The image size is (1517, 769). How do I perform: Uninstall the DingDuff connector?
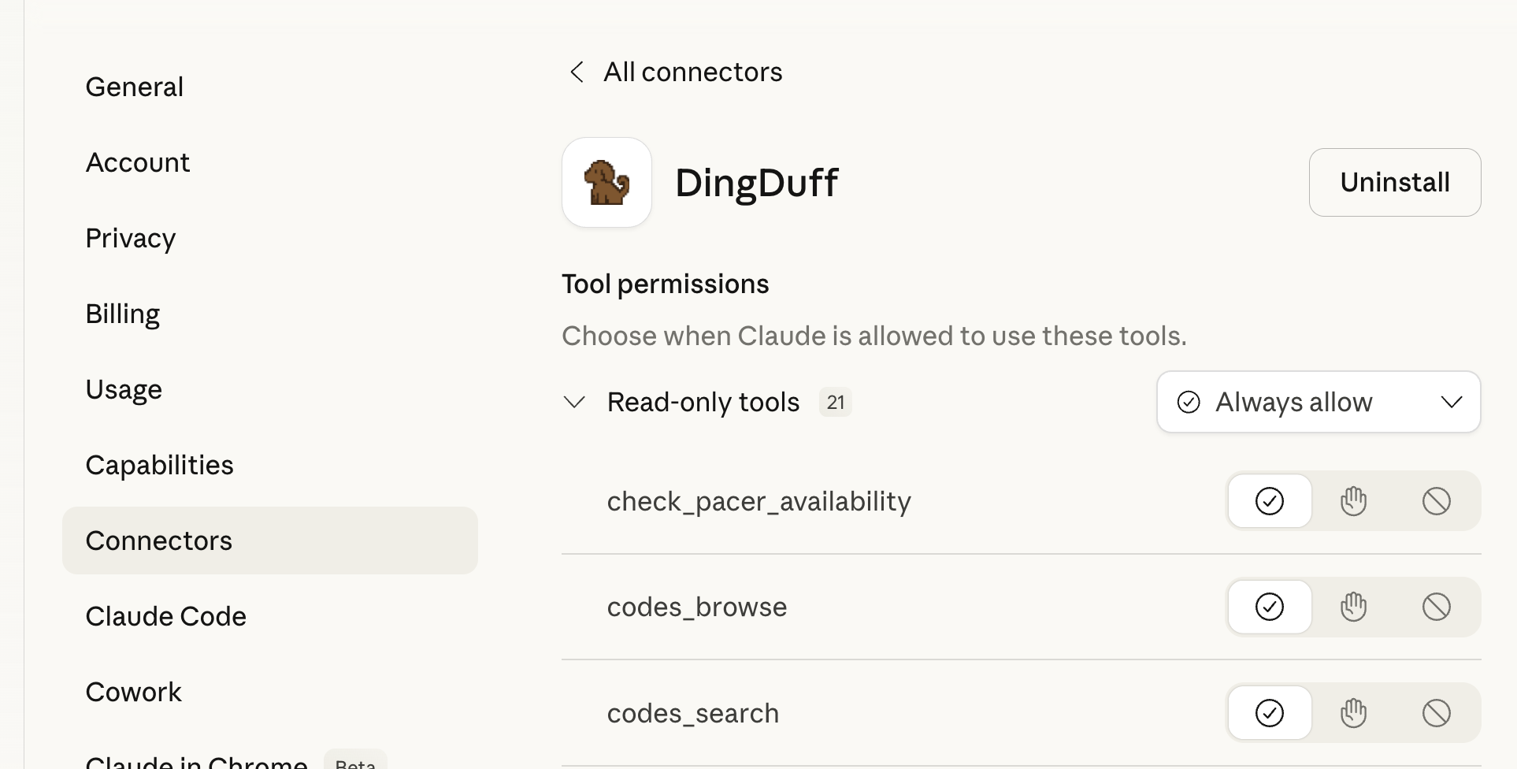[1394, 182]
